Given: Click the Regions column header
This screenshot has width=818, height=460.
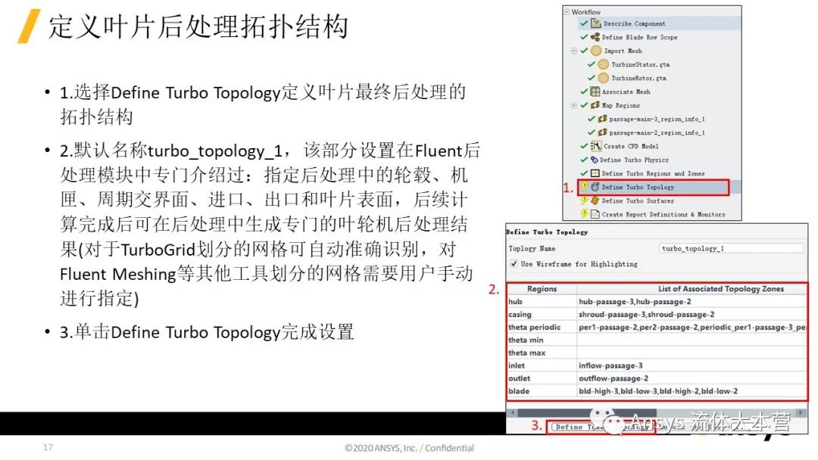Looking at the screenshot, I should (x=542, y=288).
